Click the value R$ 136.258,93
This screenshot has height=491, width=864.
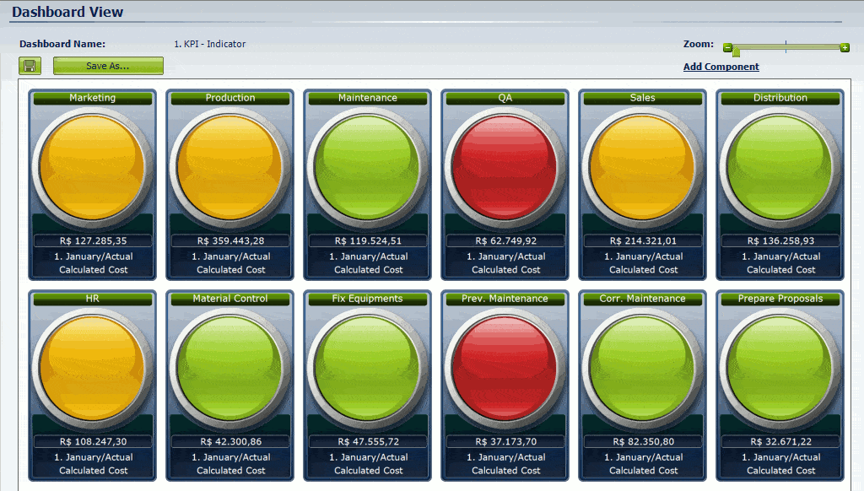pos(780,240)
